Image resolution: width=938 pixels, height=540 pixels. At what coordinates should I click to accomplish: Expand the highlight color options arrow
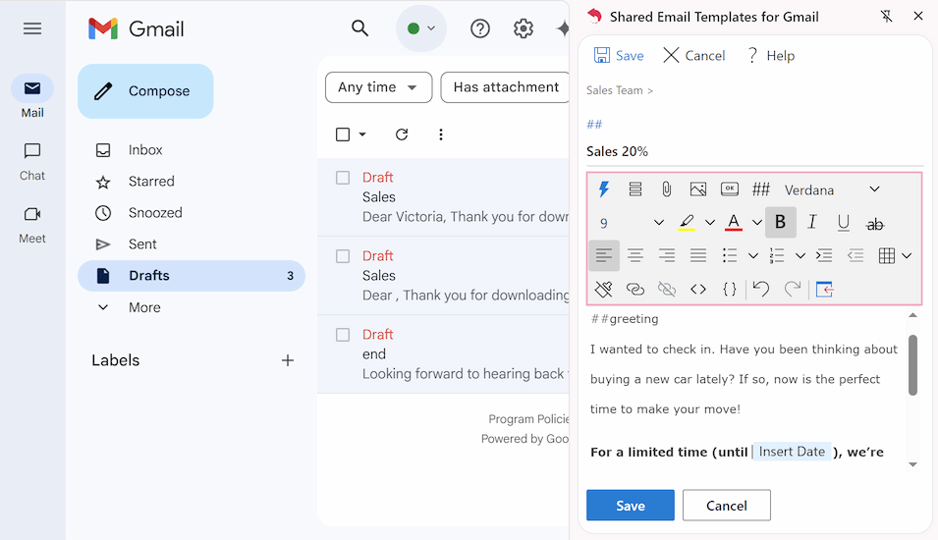[710, 223]
